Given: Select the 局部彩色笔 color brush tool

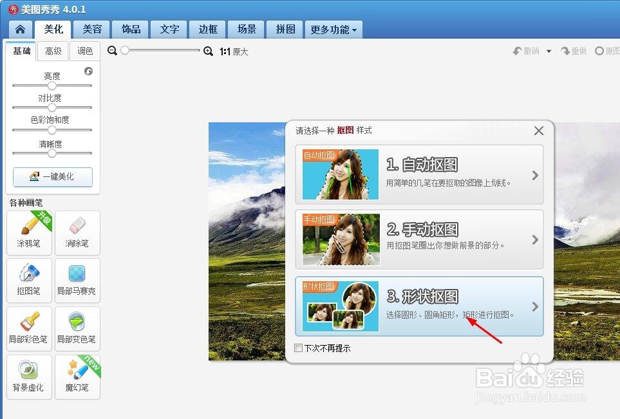Looking at the screenshot, I should click(29, 329).
